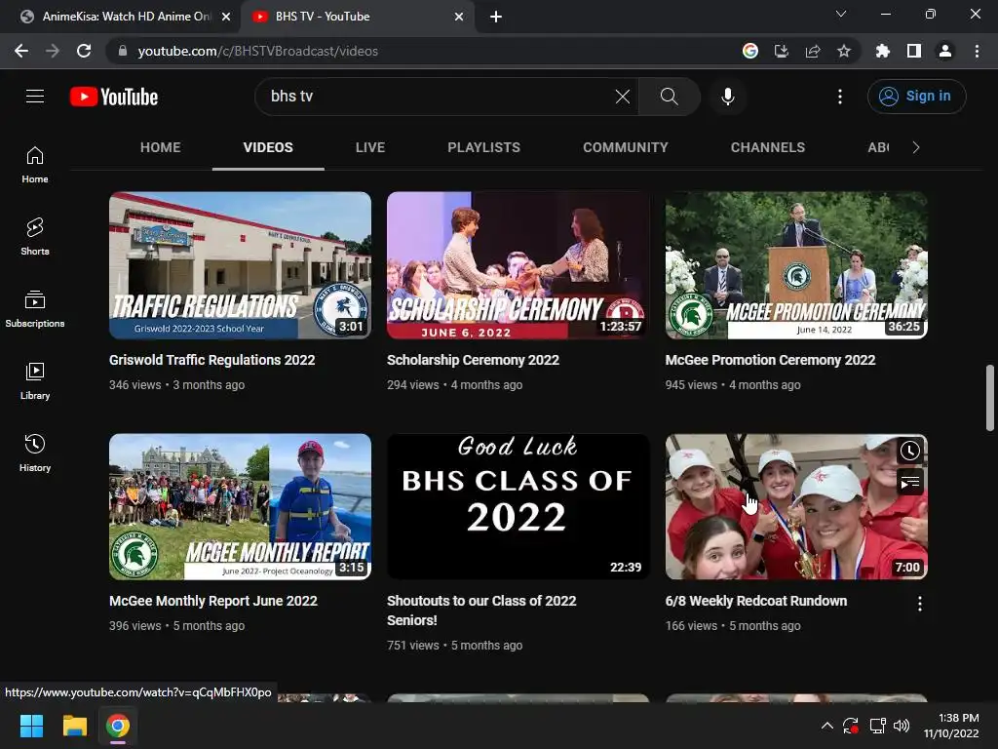Open Subscriptions in sidebar
The width and height of the screenshot is (998, 749).
tap(35, 308)
